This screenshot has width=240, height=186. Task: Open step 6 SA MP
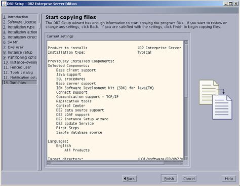coord(11,42)
